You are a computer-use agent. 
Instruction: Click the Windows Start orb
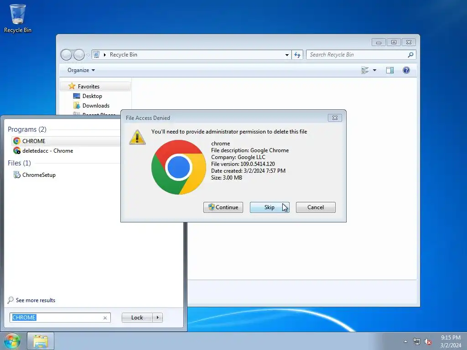coord(12,341)
